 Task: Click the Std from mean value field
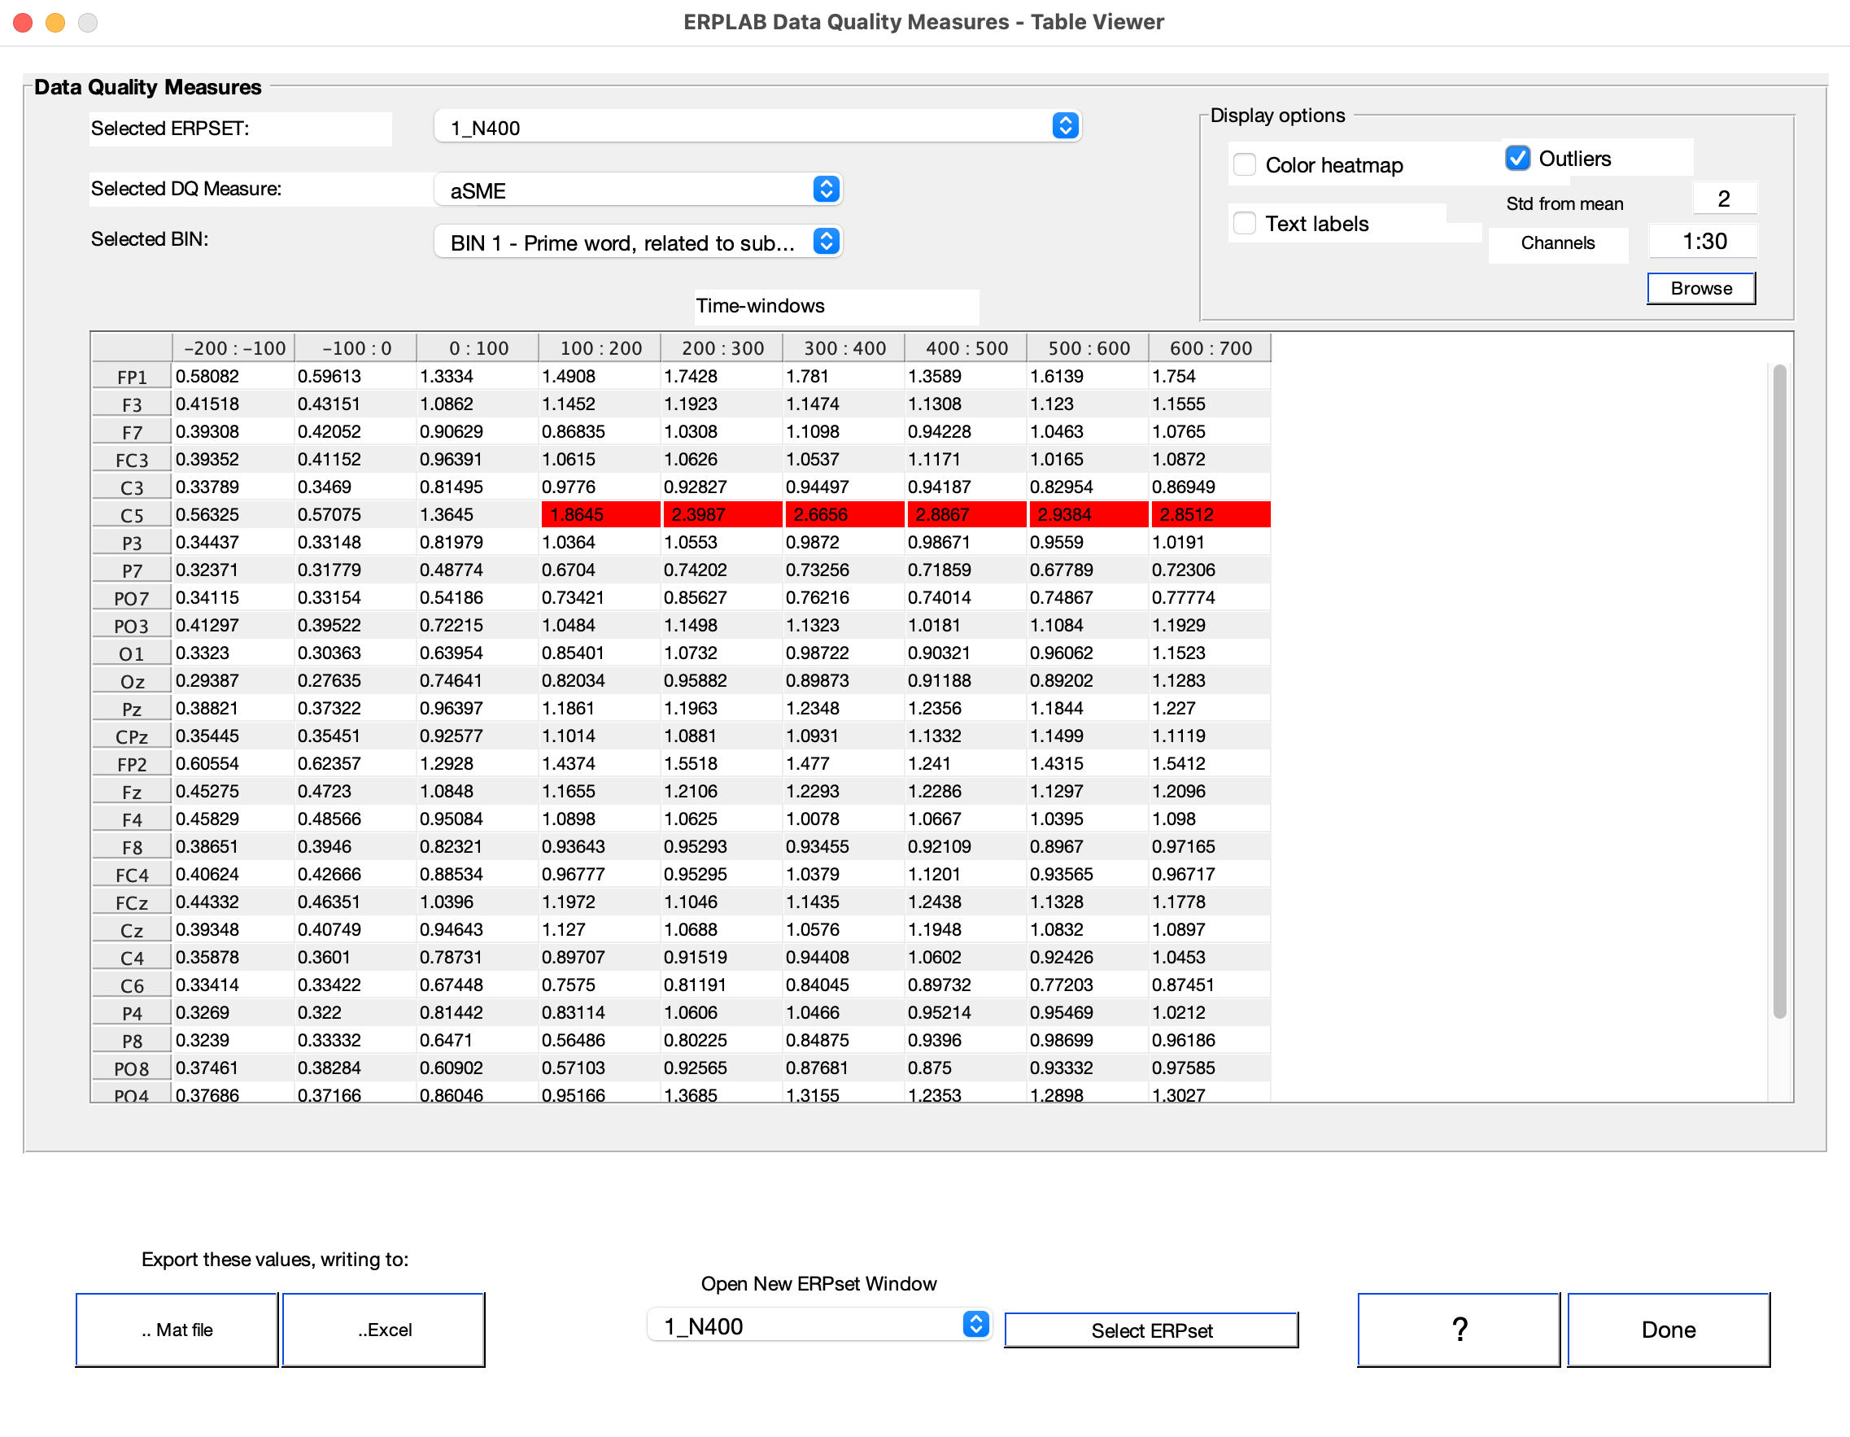point(1724,199)
